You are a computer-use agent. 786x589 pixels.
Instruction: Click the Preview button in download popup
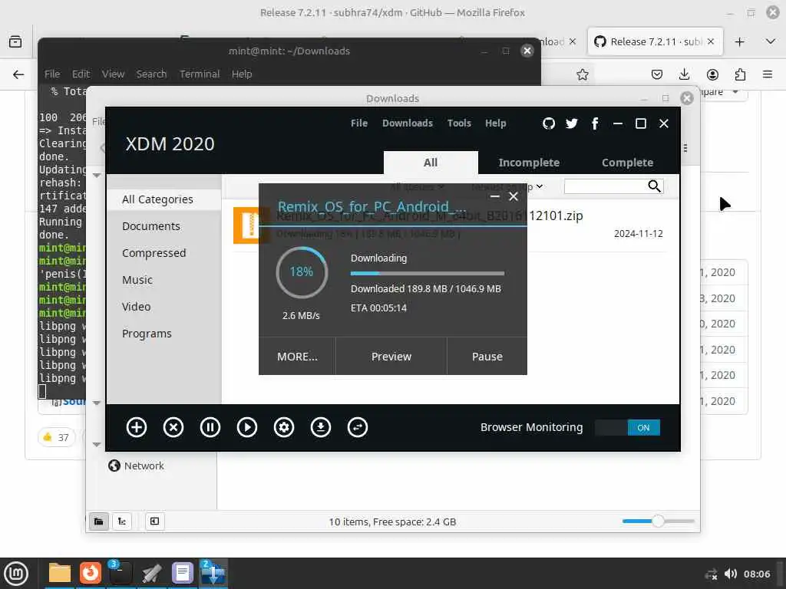[391, 356]
